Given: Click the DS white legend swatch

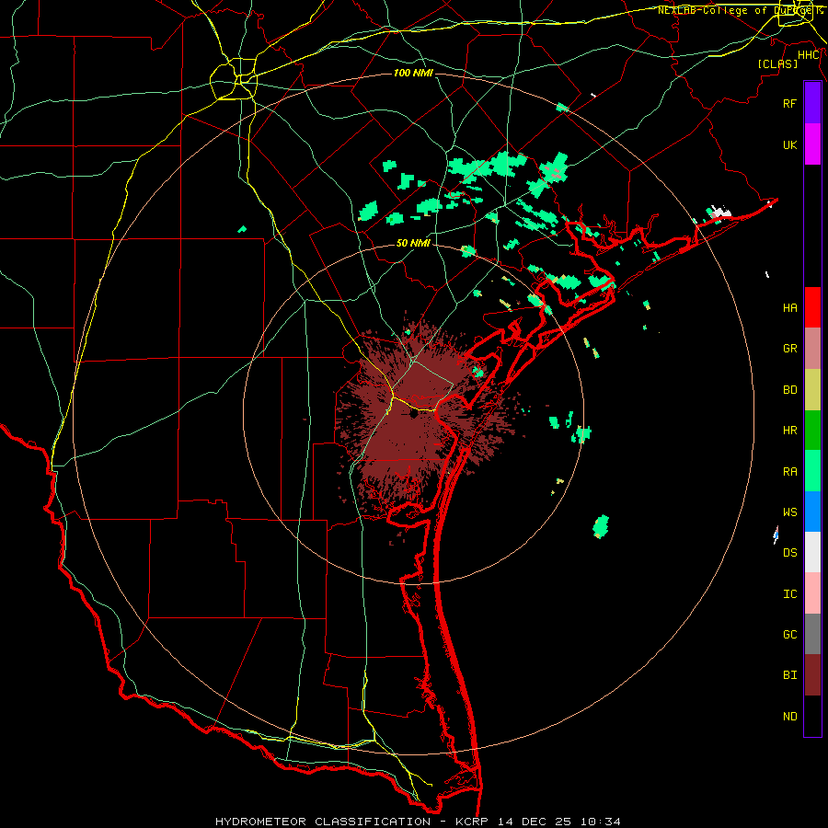Looking at the screenshot, I should click(x=812, y=552).
